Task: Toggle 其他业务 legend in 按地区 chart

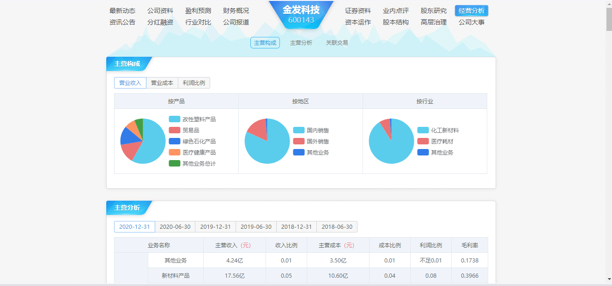Action: coord(299,152)
